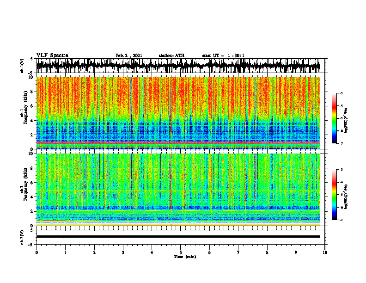Click the "6" time axis tick label
The width and height of the screenshot is (366, 283).
(210, 252)
